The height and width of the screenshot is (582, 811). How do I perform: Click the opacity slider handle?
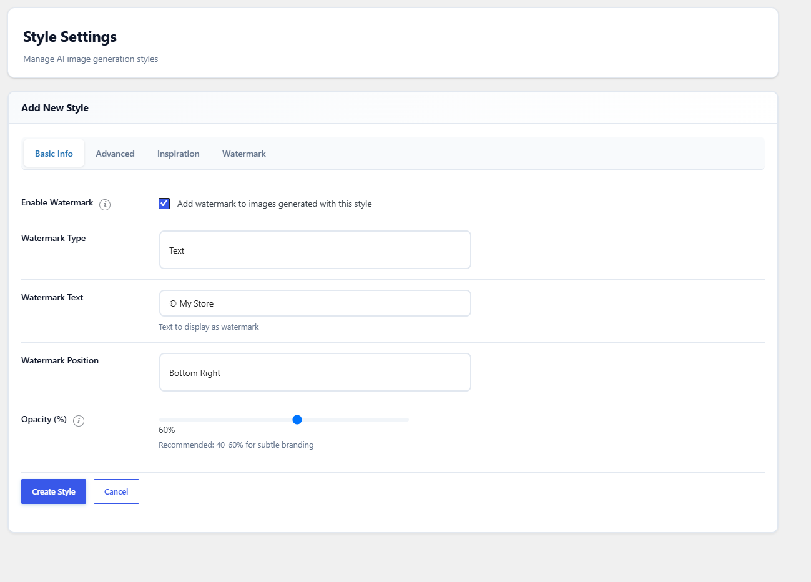(297, 420)
